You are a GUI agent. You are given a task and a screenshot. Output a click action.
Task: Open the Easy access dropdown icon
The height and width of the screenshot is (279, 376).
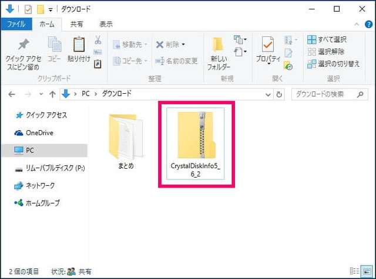(240, 52)
